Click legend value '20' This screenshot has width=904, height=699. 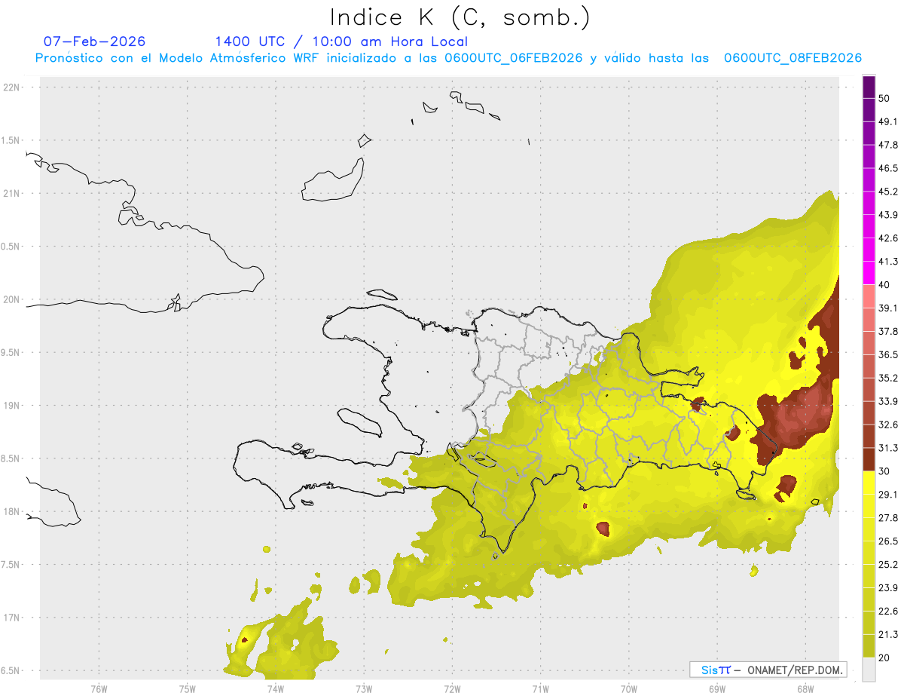(884, 658)
